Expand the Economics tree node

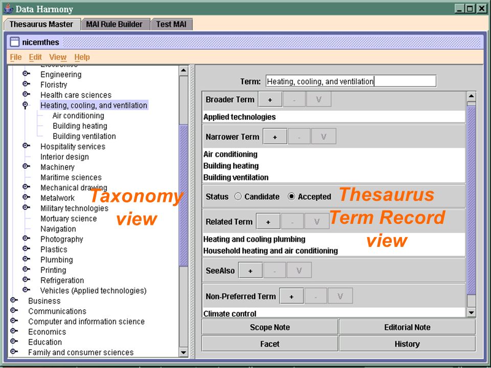(14, 331)
